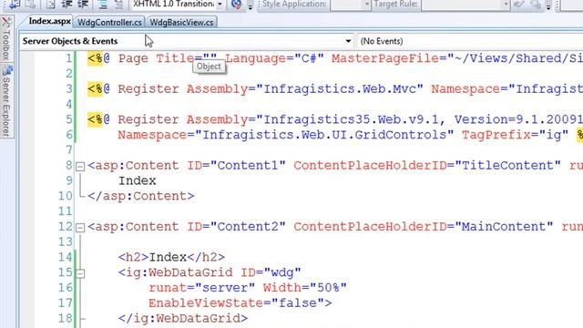Click "Infragistics.Web.Mvc" assembly value on line 3
The height and width of the screenshot is (328, 583).
(x=340, y=89)
